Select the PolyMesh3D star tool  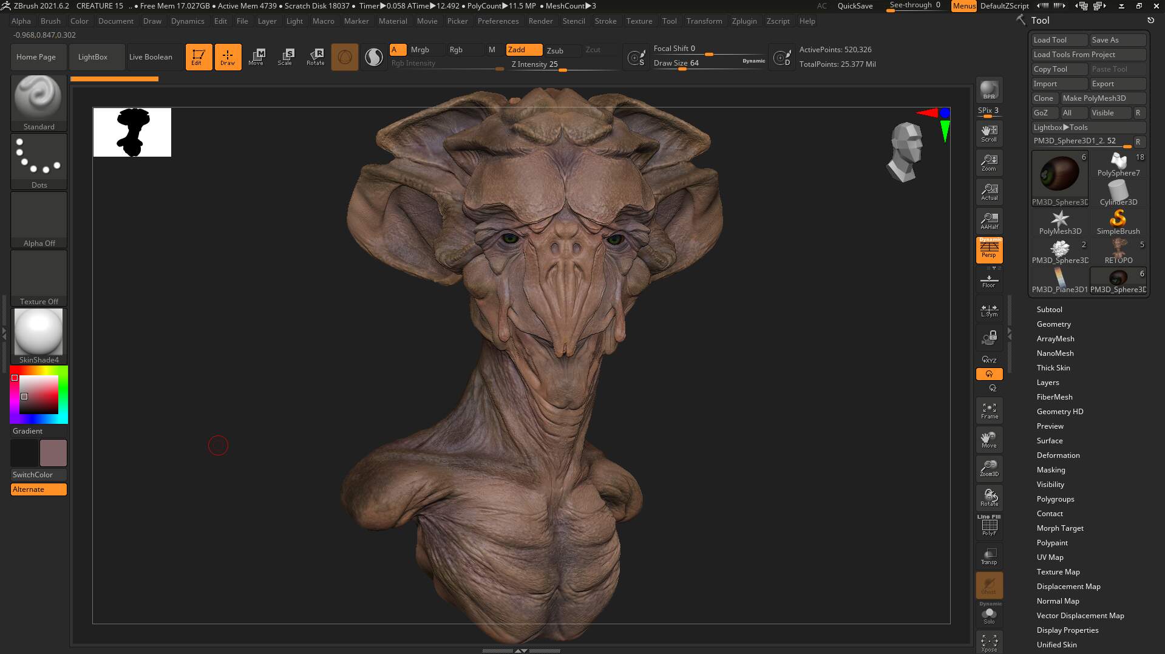click(x=1060, y=223)
